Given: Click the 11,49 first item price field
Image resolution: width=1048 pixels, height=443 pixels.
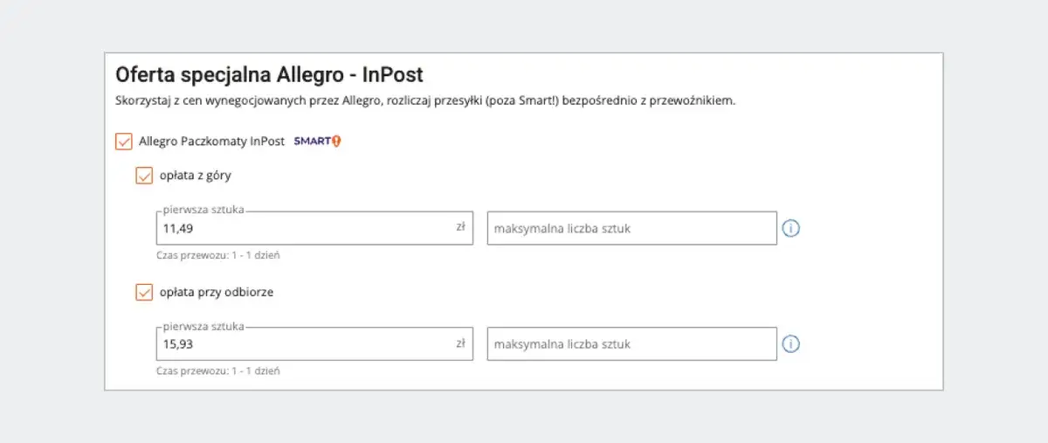Looking at the screenshot, I should [x=314, y=228].
